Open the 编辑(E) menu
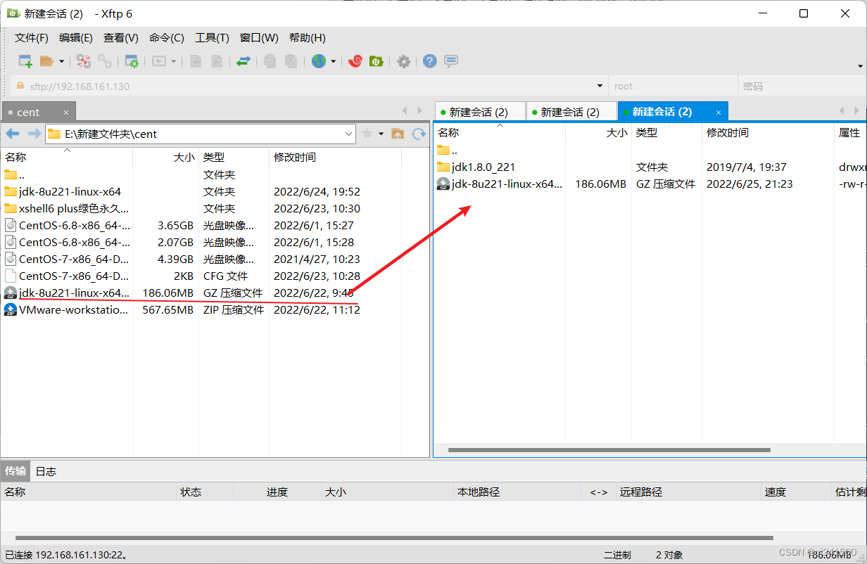This screenshot has height=564, width=867. point(76,38)
